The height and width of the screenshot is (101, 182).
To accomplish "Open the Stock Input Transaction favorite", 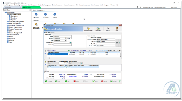I will tap(36, 26).
